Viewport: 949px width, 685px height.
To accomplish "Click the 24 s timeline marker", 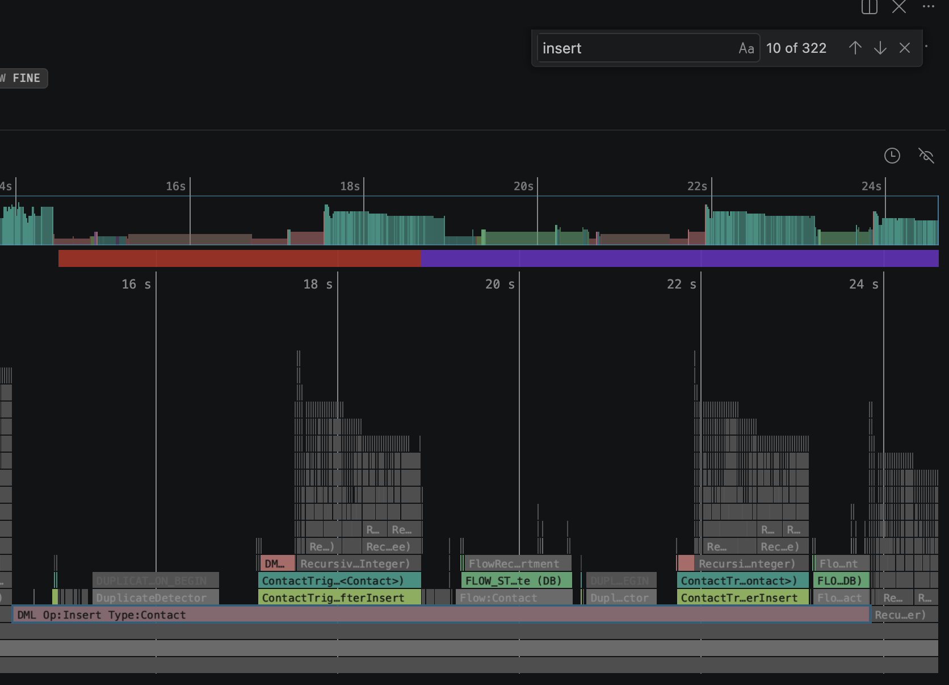I will (x=864, y=284).
